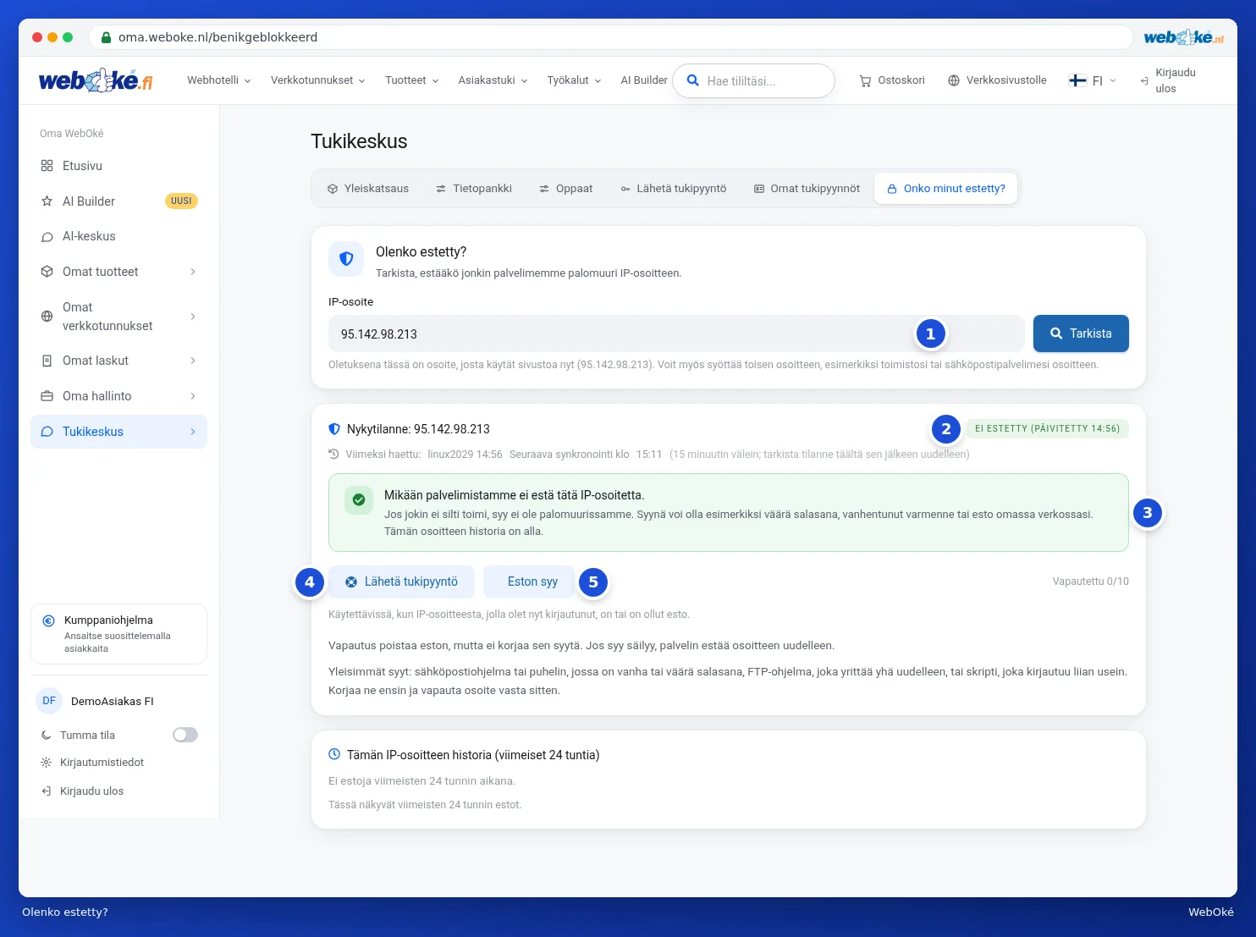Click the DF avatar for DemoAsiakas FI
The image size is (1256, 937).
tap(49, 701)
